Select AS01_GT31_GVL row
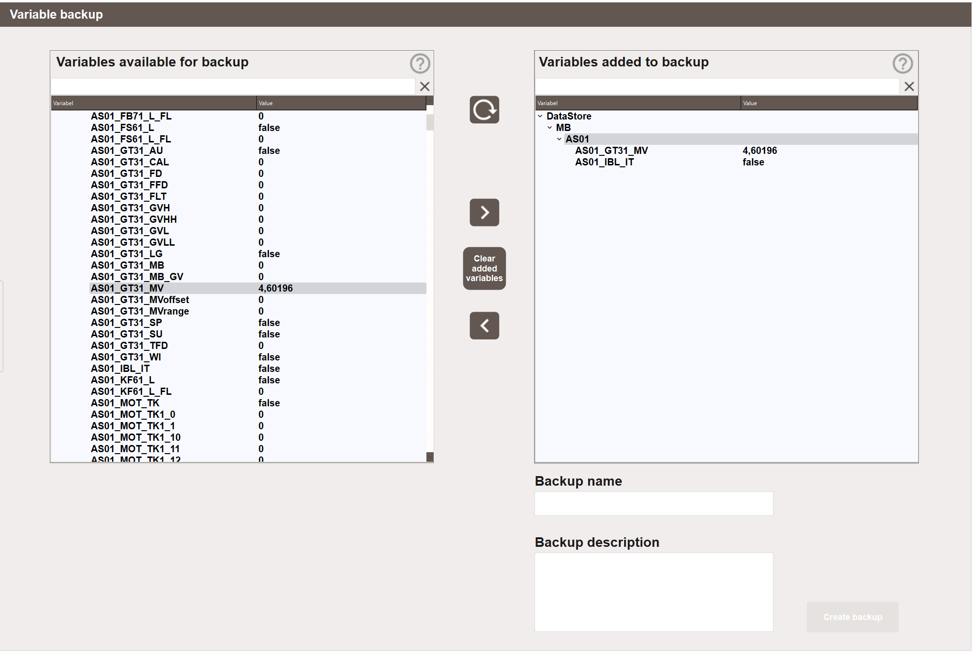 (257, 231)
